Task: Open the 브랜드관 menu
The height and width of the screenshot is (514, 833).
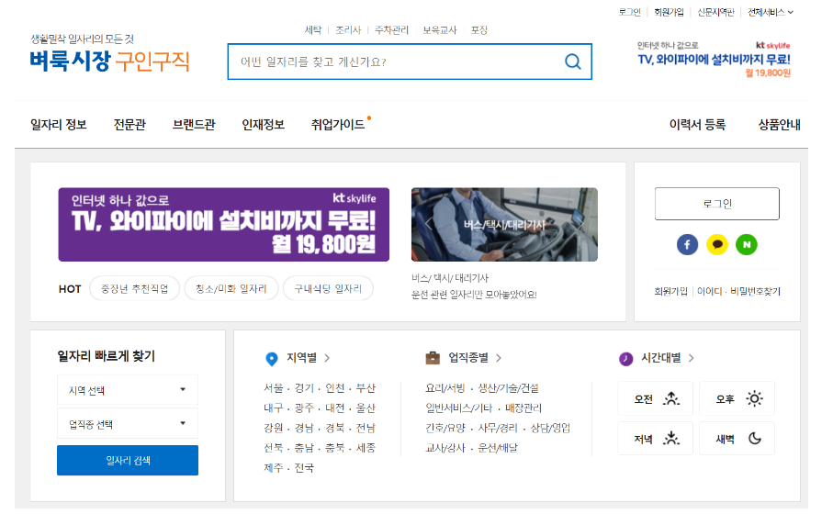Action: coord(194,125)
